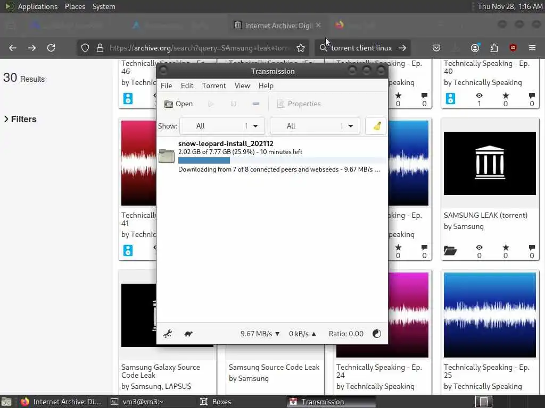Open Technically Speaking - Ep. 40 link
Screen dimensions: 545x408
(x=486, y=67)
